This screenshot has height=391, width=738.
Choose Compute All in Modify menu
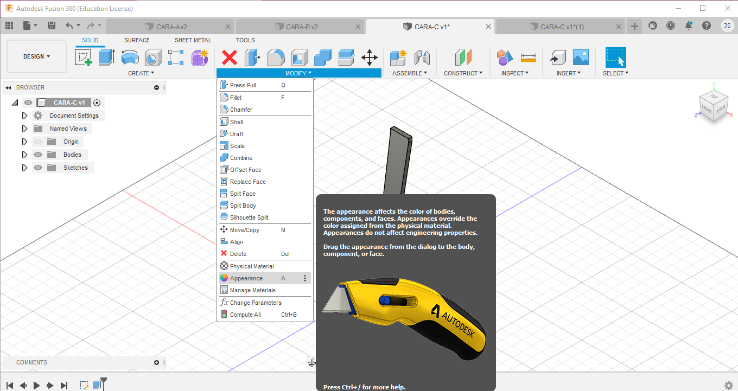coord(264,315)
